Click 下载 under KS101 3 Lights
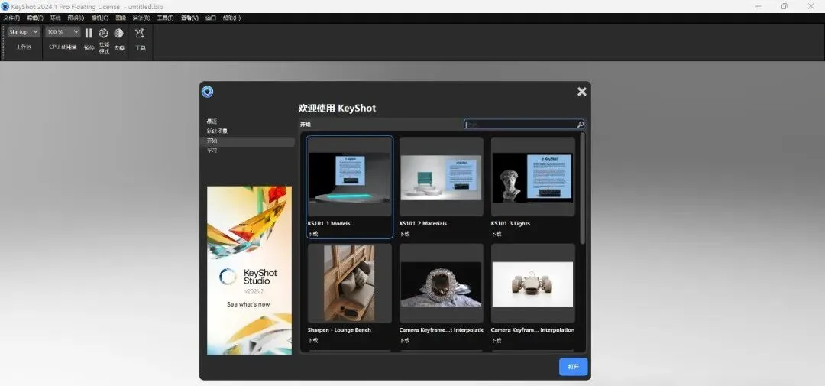The width and height of the screenshot is (825, 386). (x=496, y=234)
